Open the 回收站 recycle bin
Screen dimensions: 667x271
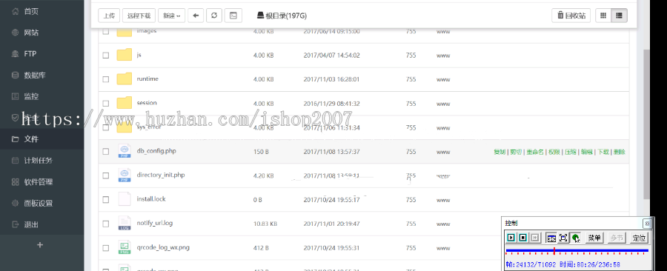tap(571, 16)
